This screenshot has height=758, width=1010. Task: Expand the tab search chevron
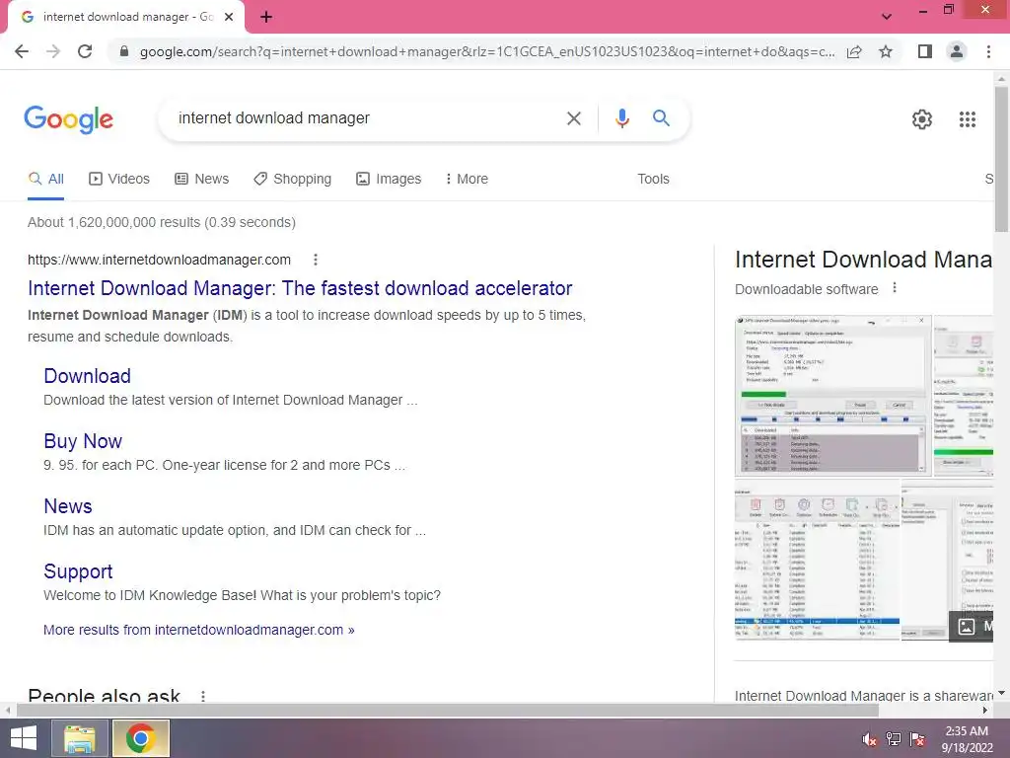point(887,17)
